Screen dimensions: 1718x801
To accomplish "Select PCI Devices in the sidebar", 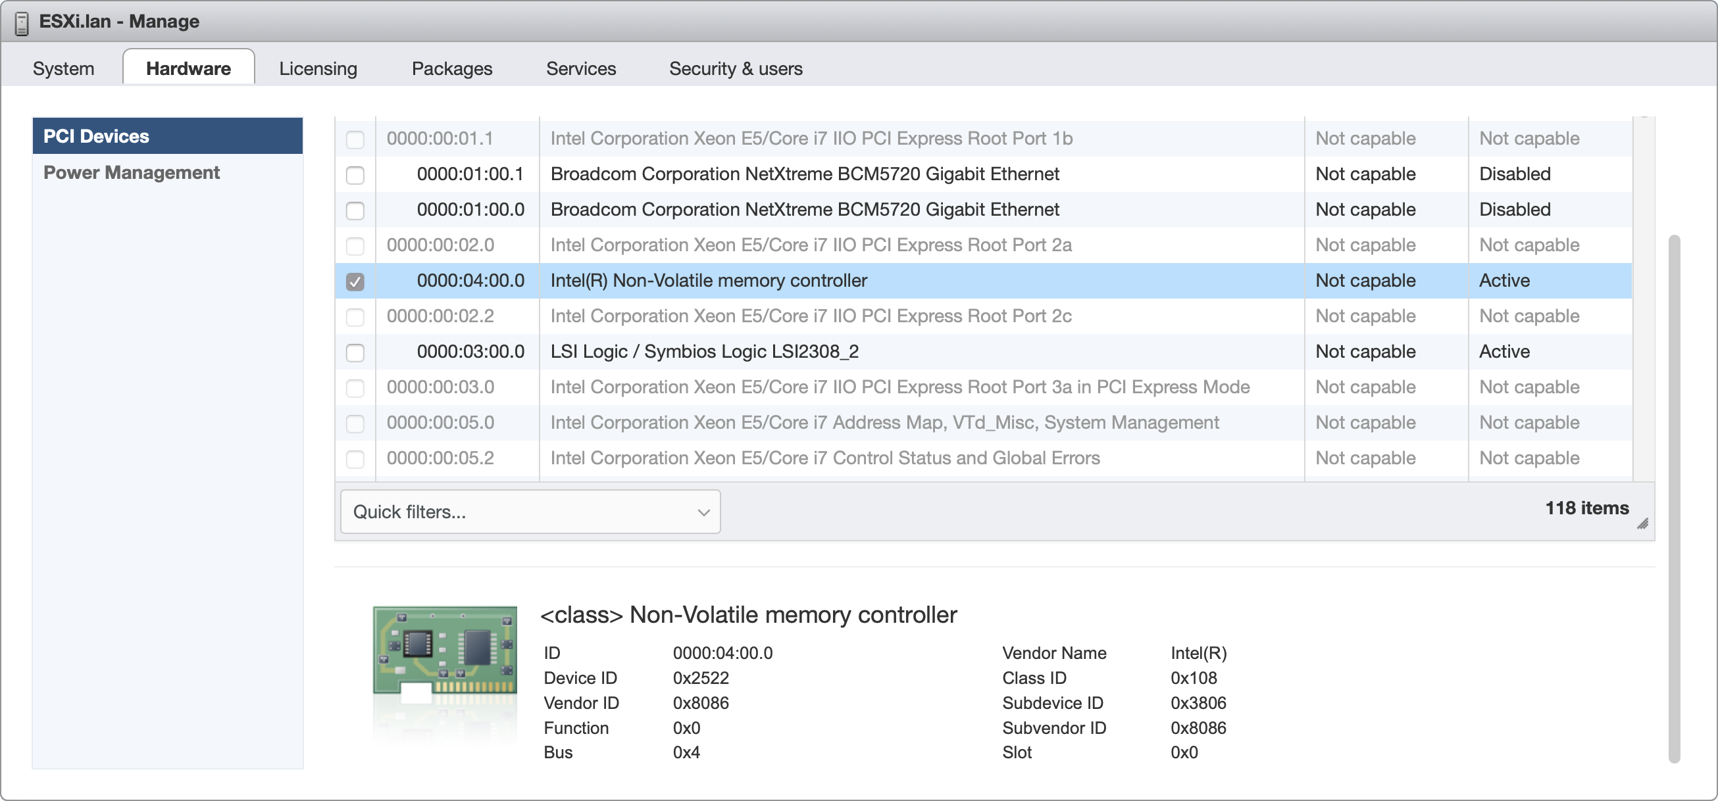I will (x=96, y=136).
